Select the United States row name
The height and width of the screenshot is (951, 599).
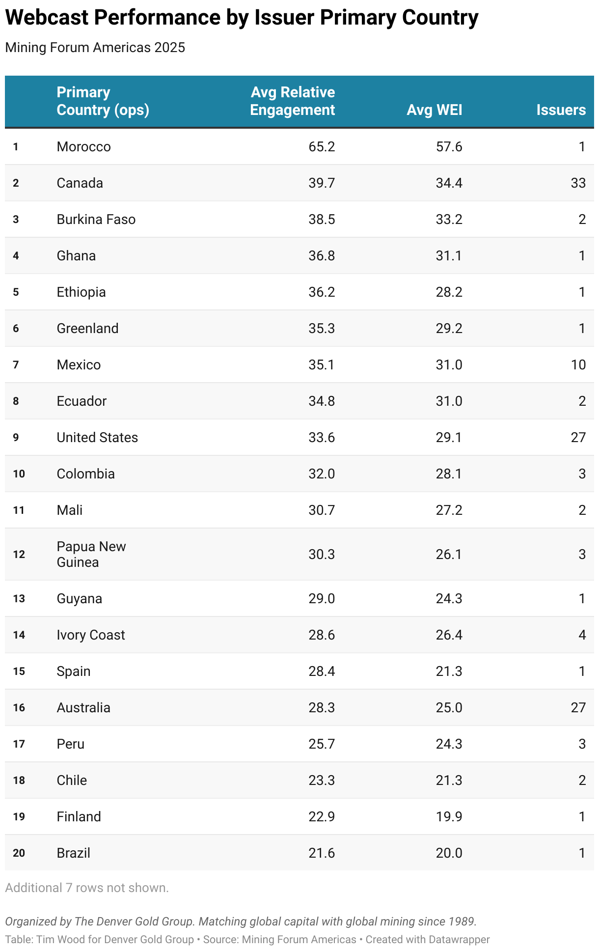[97, 437]
